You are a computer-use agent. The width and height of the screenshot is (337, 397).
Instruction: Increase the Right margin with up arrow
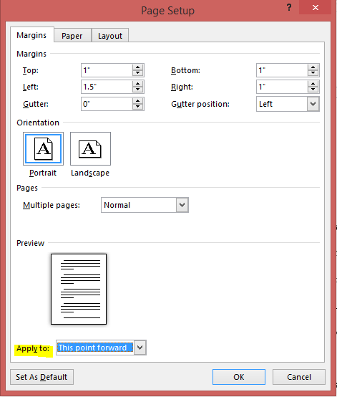pos(313,84)
